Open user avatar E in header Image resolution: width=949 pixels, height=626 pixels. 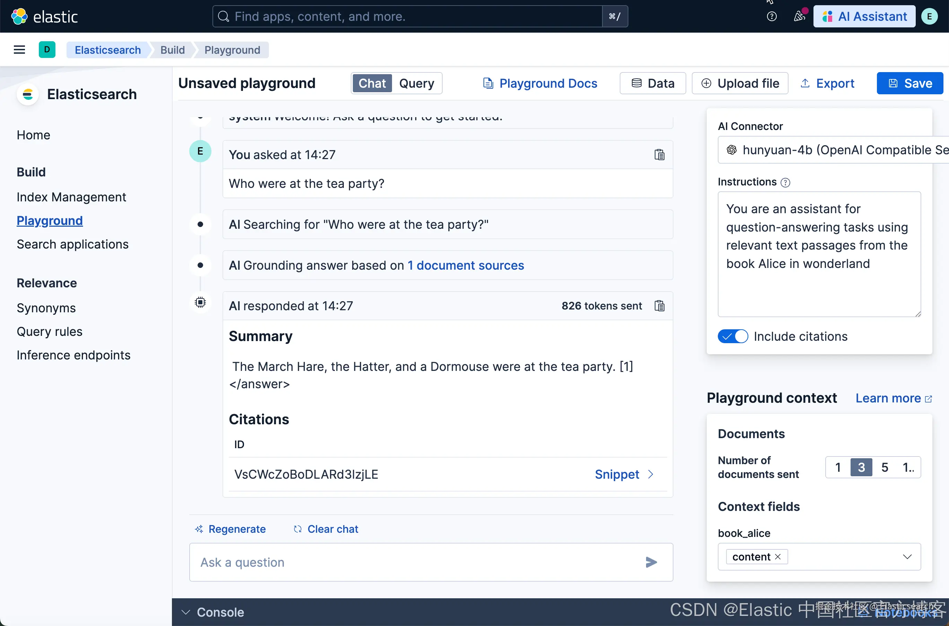pyautogui.click(x=930, y=16)
